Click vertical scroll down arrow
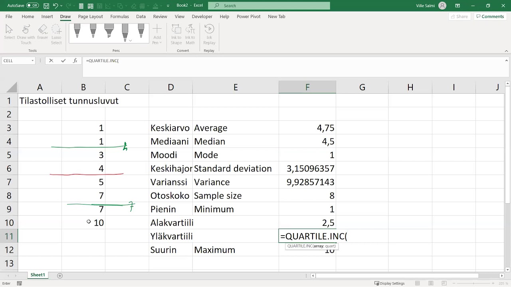Viewport: 511px width, 287px height. click(508, 269)
